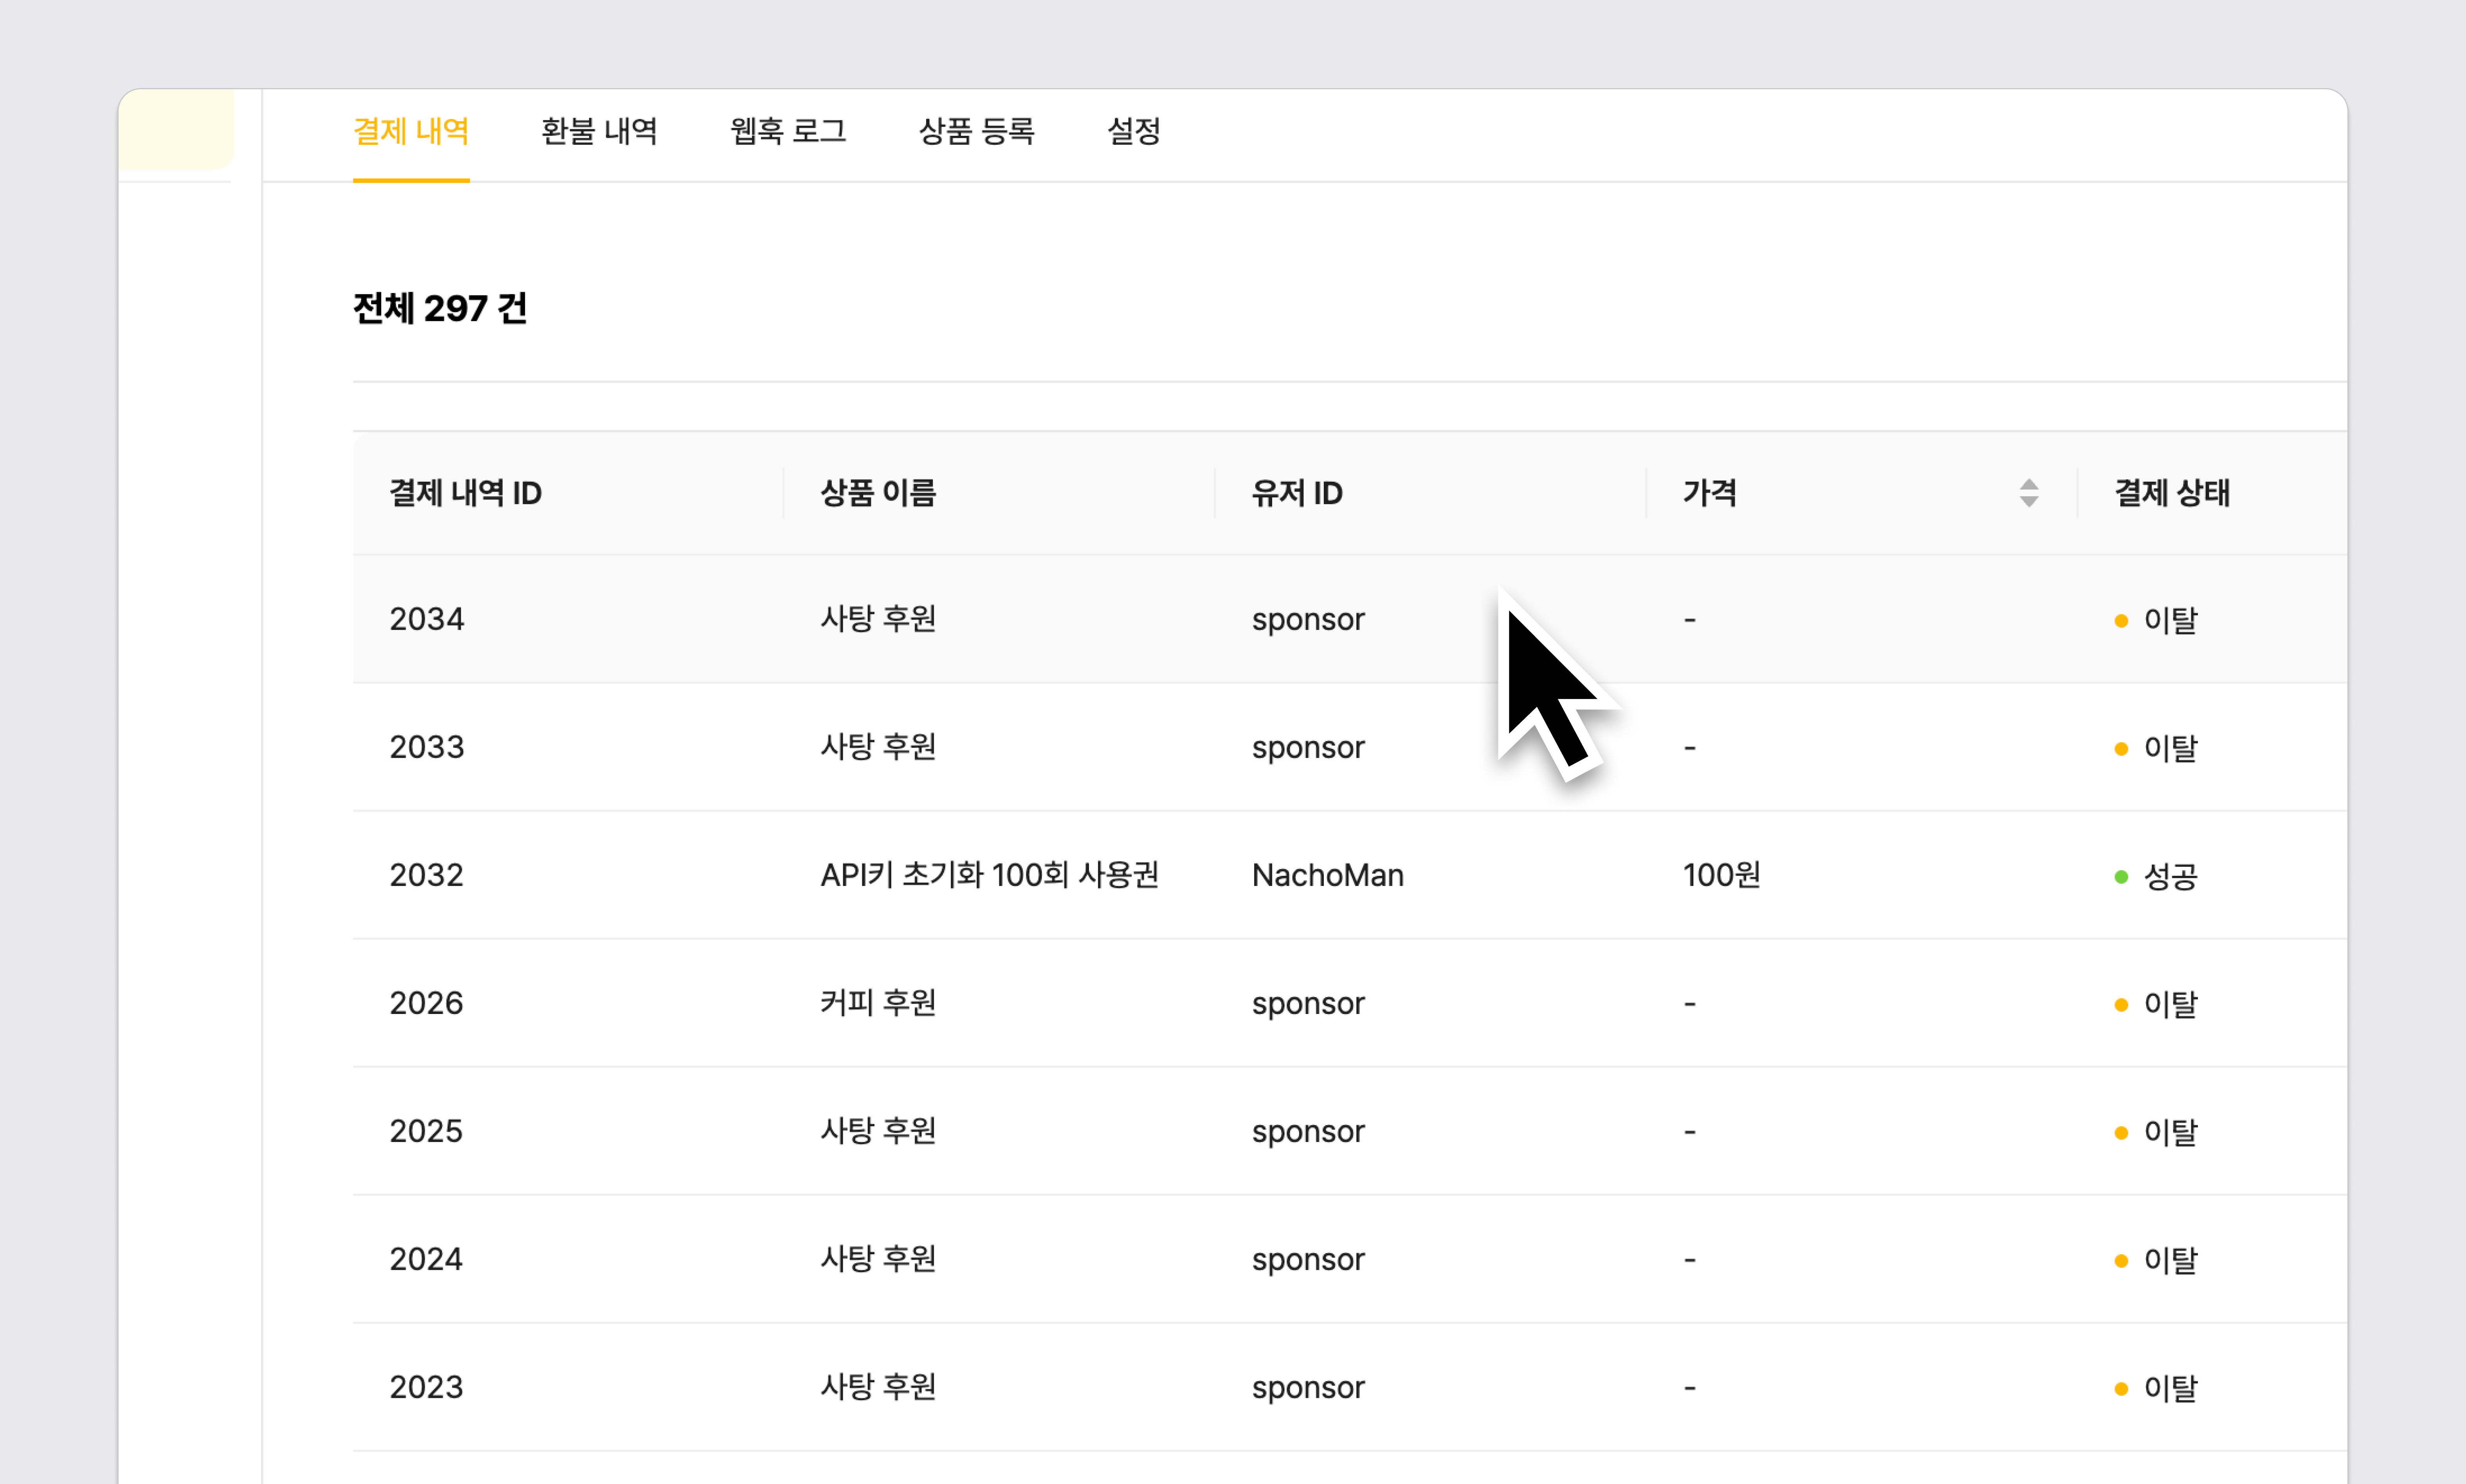Select the 100원 price cell
The image size is (2466, 1484).
point(1721,875)
